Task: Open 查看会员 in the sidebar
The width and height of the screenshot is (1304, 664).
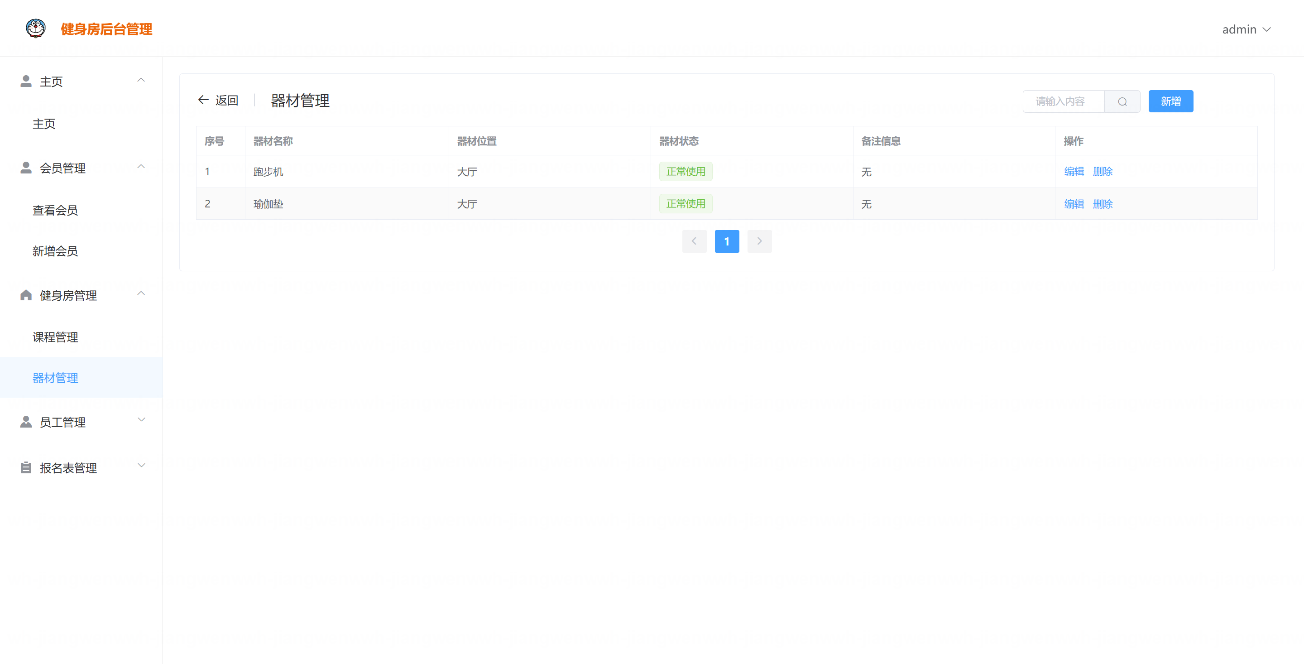Action: click(55, 210)
